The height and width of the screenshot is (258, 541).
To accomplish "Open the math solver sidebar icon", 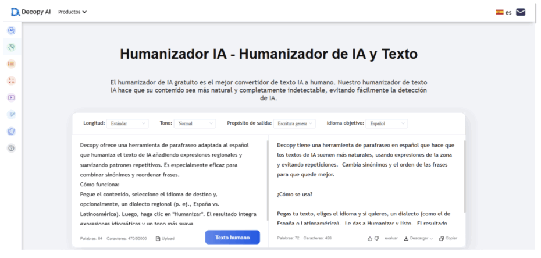I will coord(12,81).
